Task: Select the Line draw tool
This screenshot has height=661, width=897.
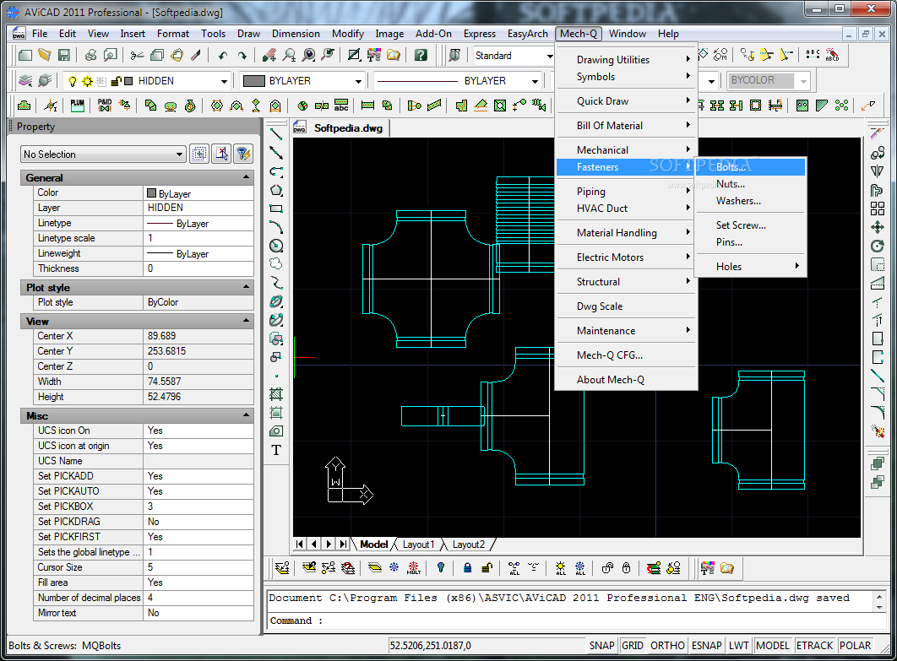Action: pos(276,134)
